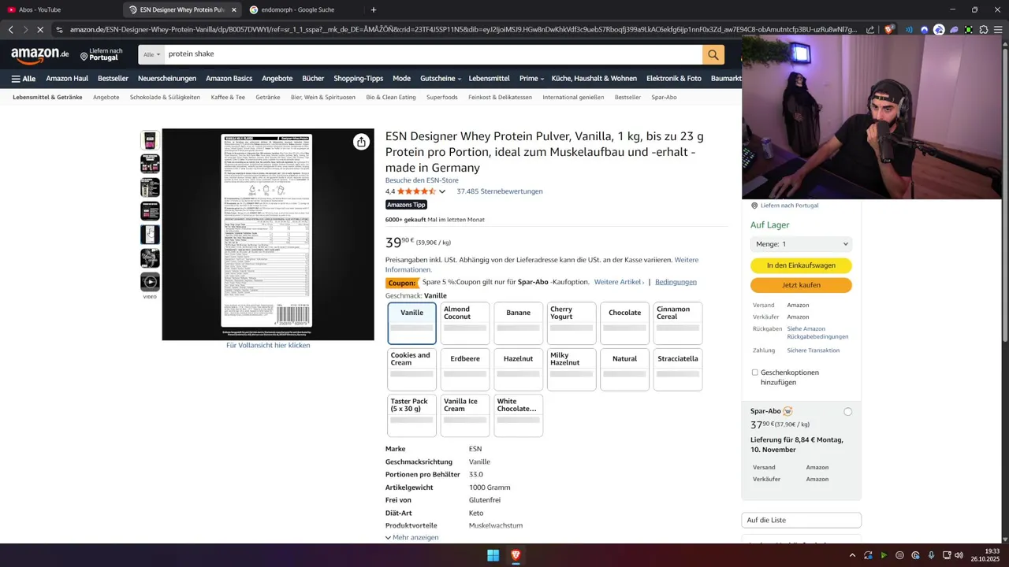Click the microphone tray icon
This screenshot has width=1009, height=567.
click(x=931, y=555)
